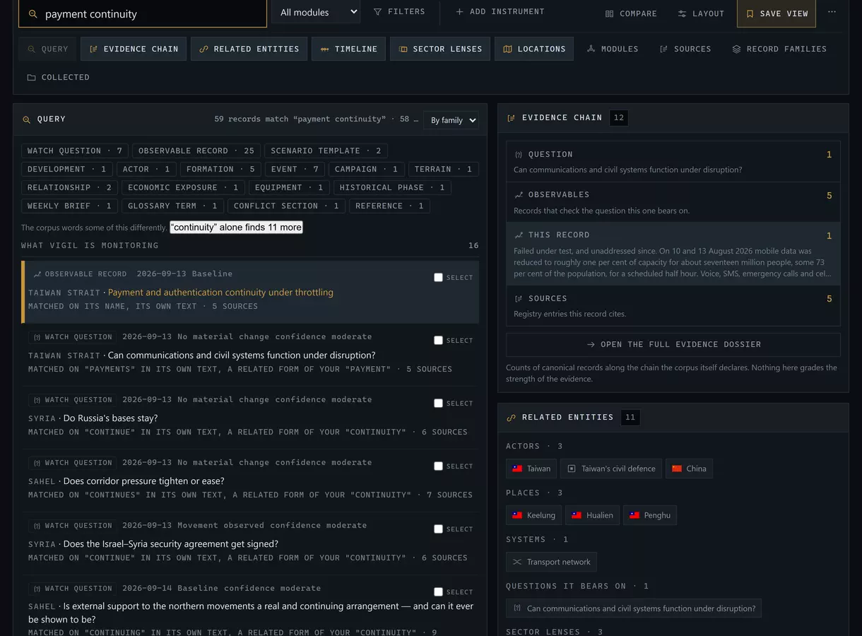Open the Taiwan actor chip
The height and width of the screenshot is (636, 862).
[531, 469]
